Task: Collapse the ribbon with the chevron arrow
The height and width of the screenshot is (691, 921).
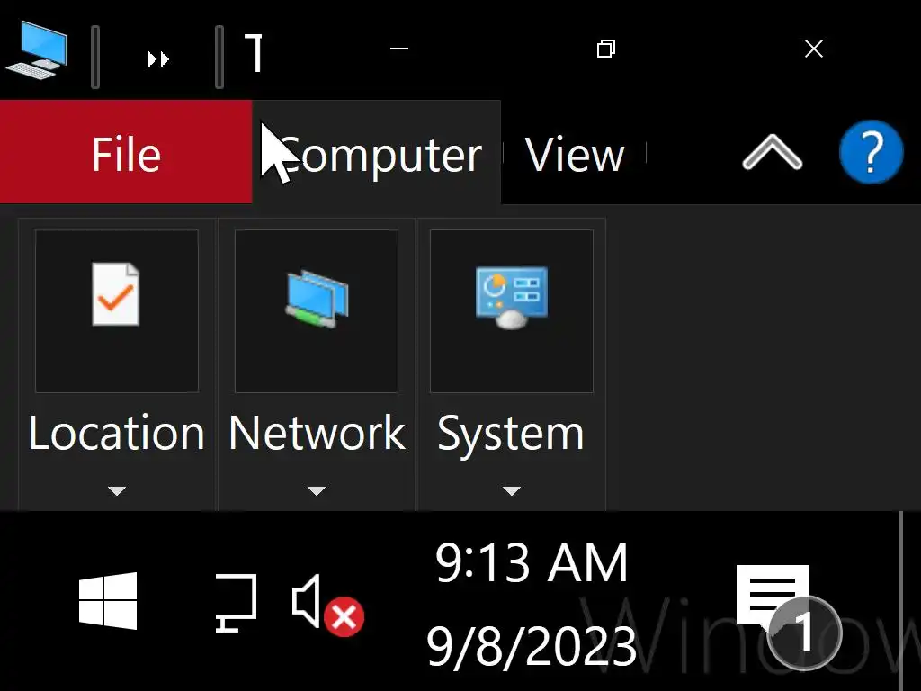Action: [772, 152]
